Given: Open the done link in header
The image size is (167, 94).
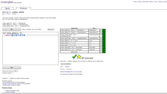Looking at the screenshot, I should point(156,2).
